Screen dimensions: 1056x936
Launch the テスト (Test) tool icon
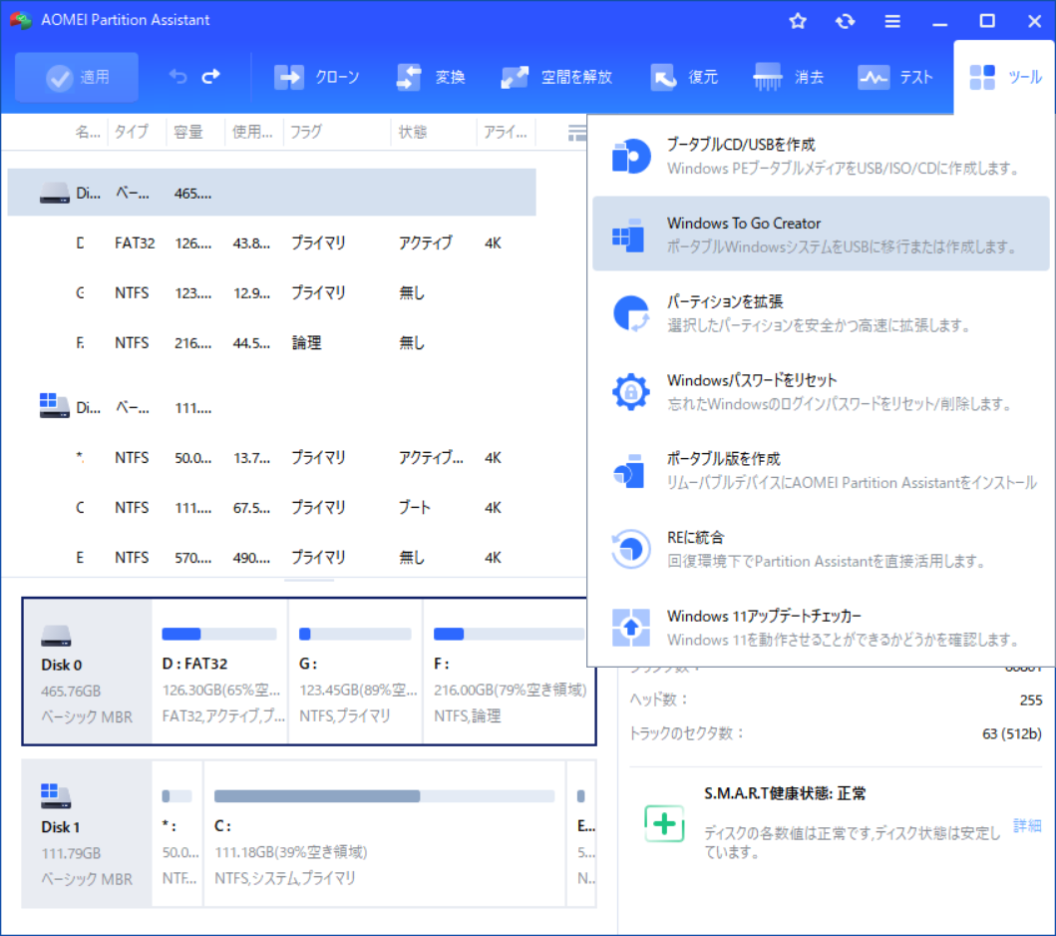coord(875,76)
